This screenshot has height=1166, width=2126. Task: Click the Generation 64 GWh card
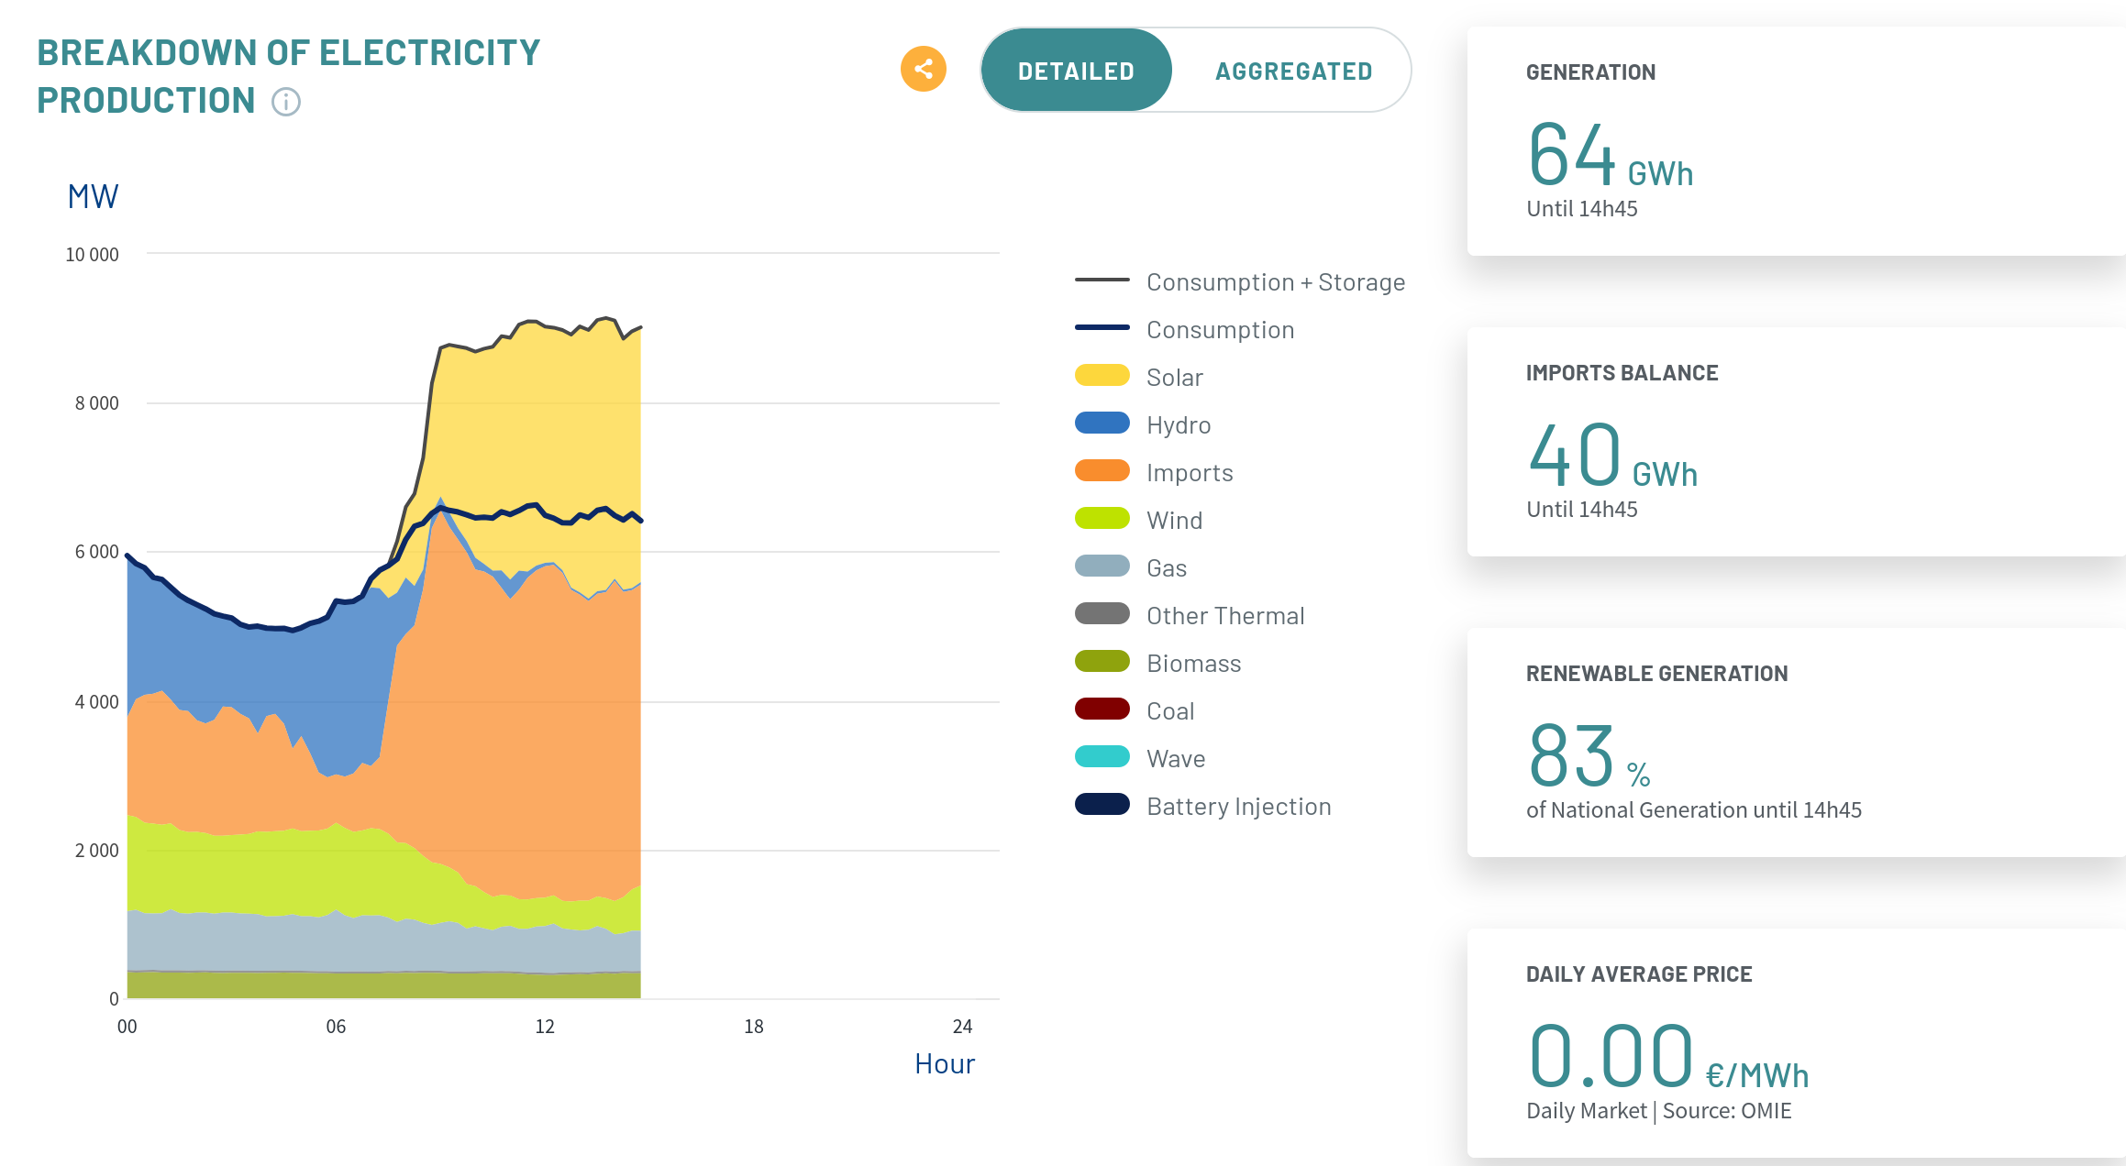pos(1796,140)
